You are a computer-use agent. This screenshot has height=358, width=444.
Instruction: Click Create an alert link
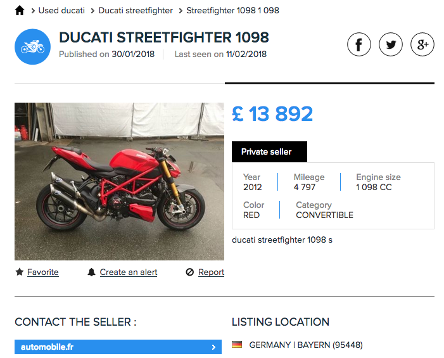point(129,272)
